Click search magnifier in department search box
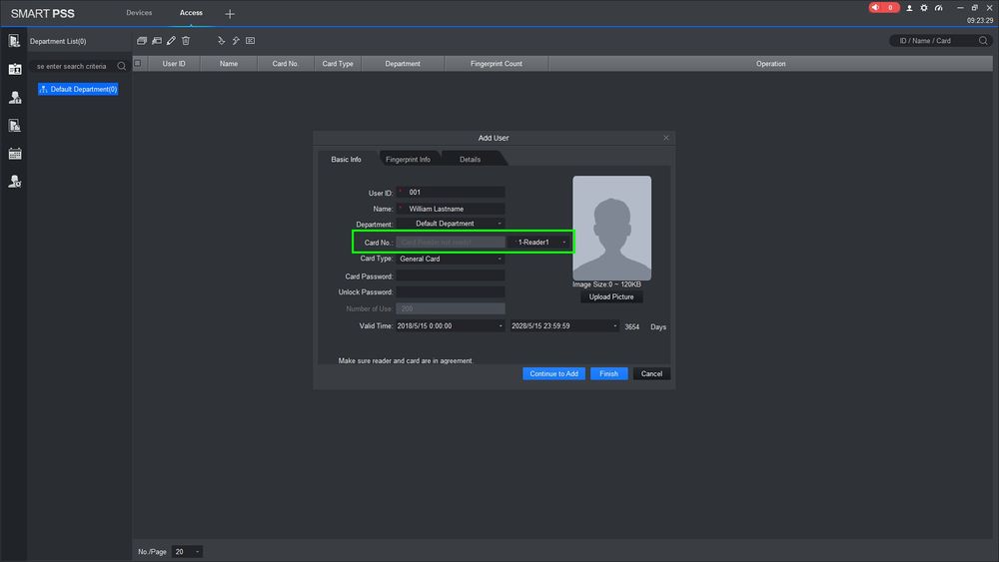The height and width of the screenshot is (562, 999). coord(121,66)
